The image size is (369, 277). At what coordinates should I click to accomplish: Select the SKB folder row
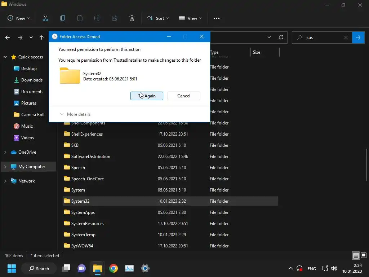[170, 145]
